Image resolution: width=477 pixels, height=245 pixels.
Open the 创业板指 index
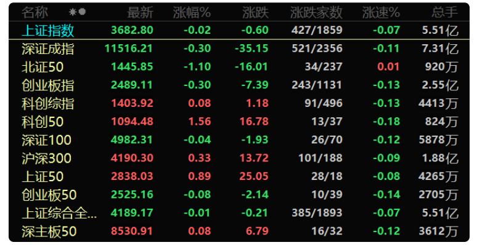238,85
